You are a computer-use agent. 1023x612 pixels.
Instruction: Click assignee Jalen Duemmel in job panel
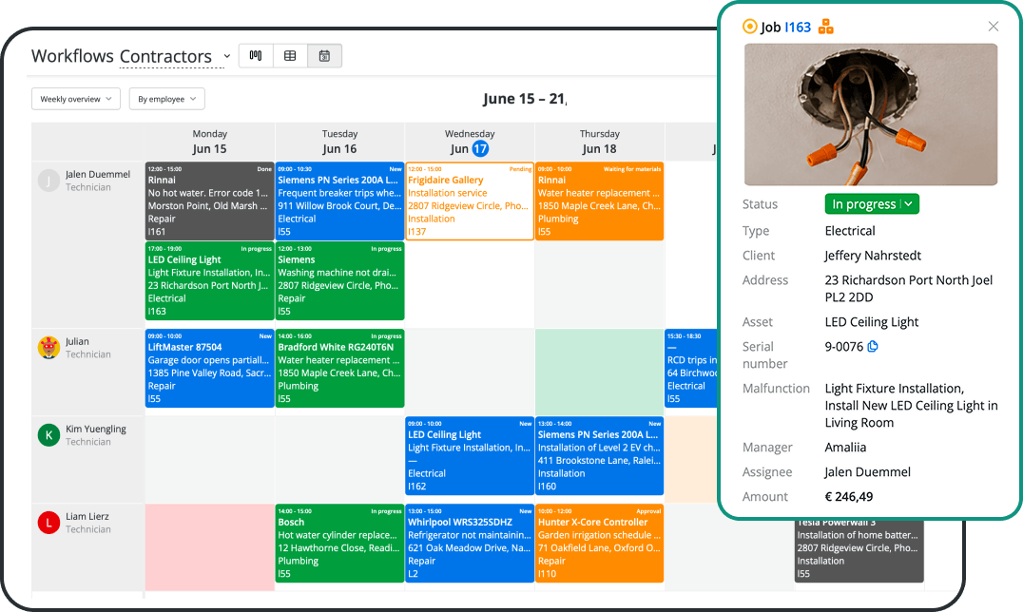868,471
